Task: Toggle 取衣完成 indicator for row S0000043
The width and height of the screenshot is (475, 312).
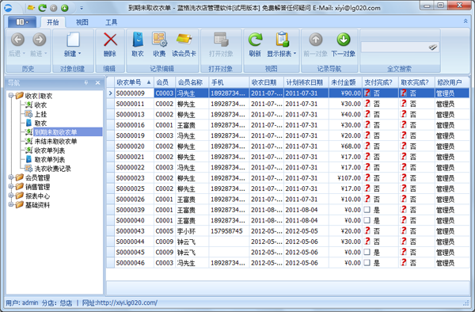Action: point(404,230)
